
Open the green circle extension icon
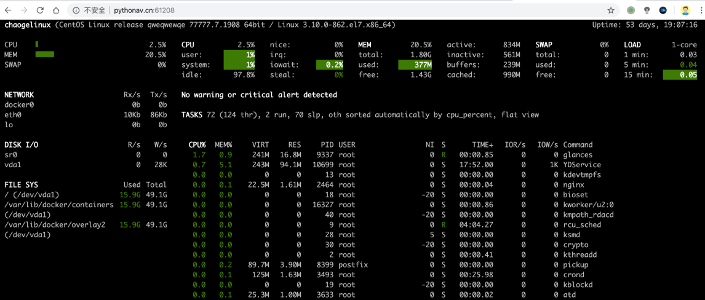pos(631,10)
